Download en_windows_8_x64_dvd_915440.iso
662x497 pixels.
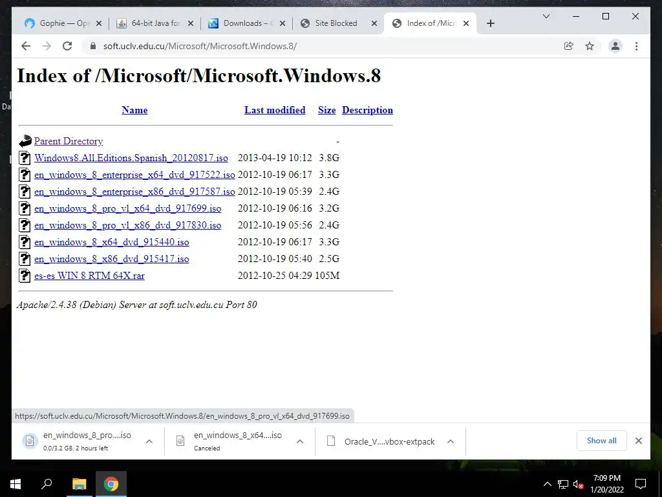111,242
